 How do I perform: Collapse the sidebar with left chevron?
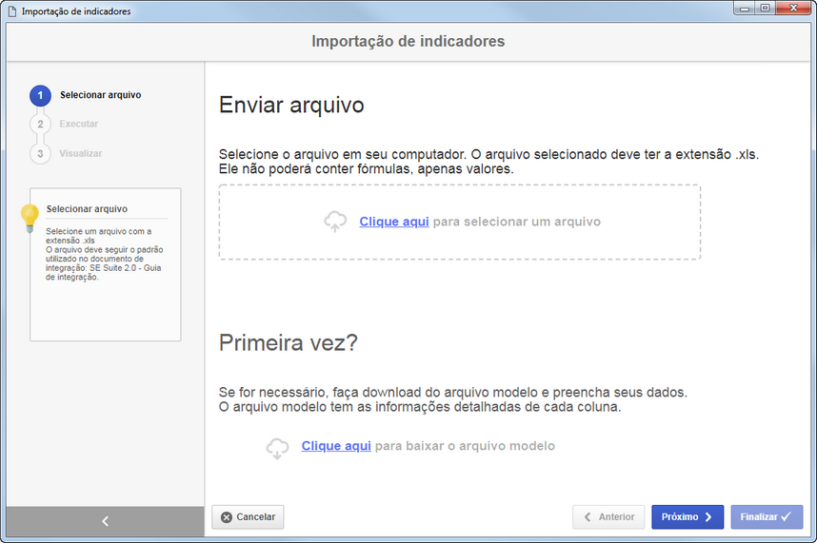(106, 521)
